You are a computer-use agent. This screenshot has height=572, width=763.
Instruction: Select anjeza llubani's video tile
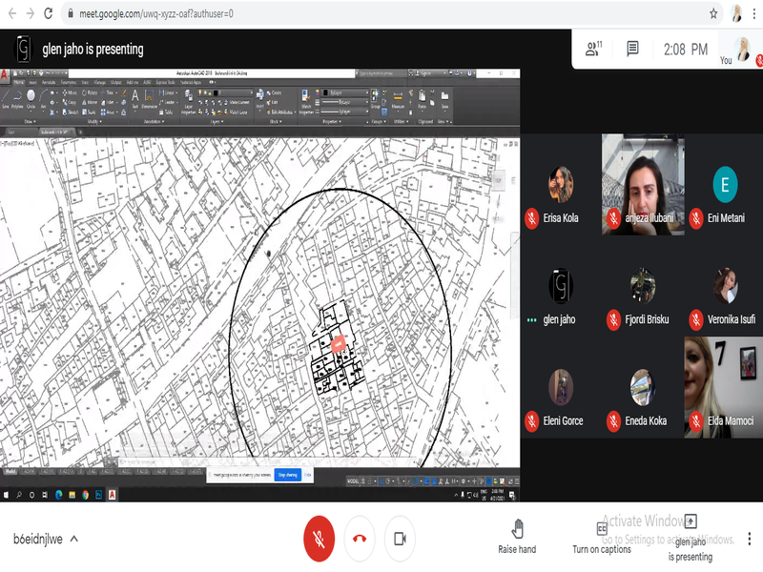643,184
